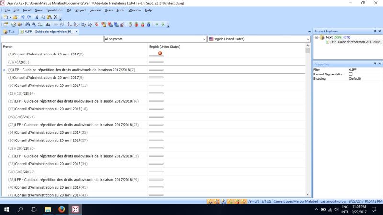Open the Lexicon menu
The width and height of the screenshot is (383, 215).
pyautogui.click(x=95, y=10)
